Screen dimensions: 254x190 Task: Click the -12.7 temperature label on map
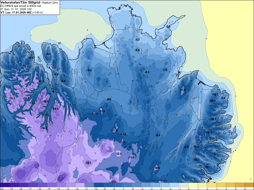click(x=94, y=114)
